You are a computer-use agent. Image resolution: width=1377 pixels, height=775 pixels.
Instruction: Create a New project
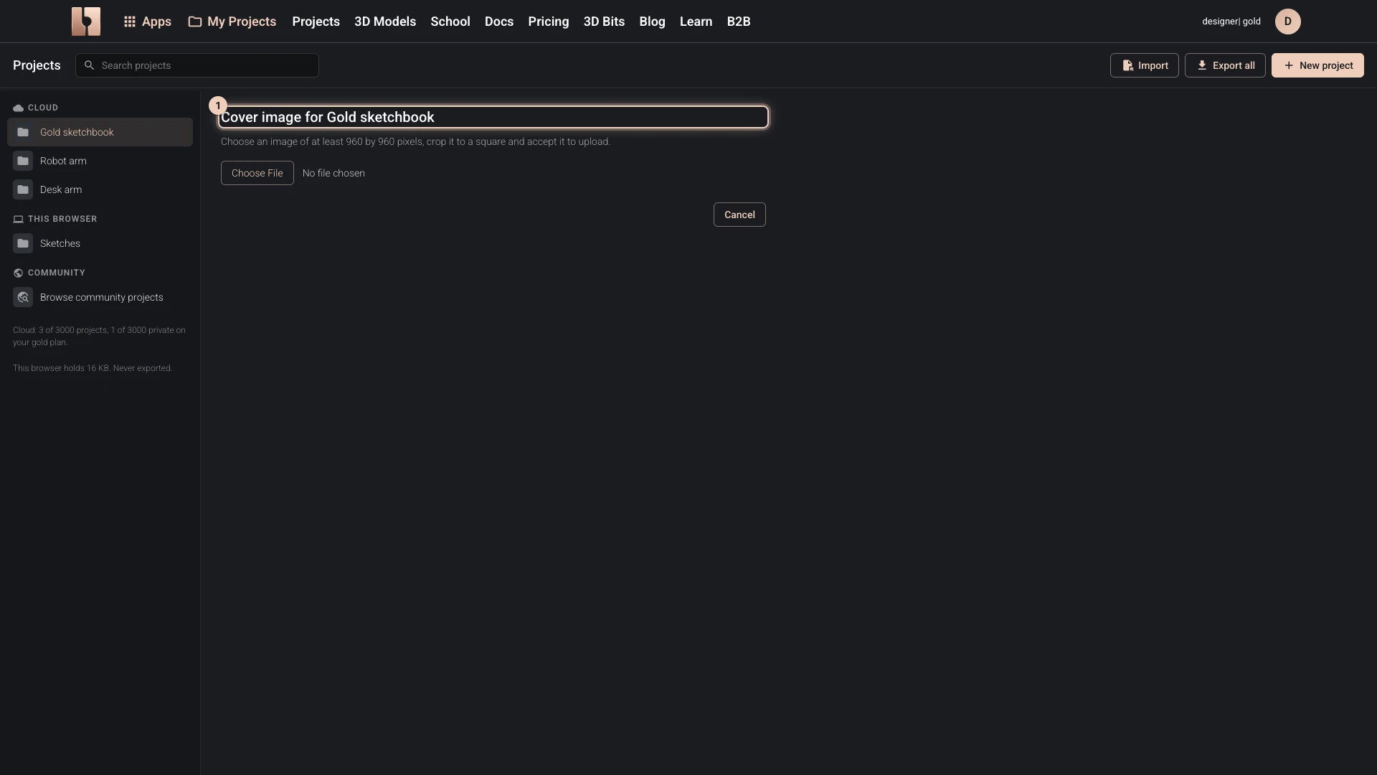1317,65
